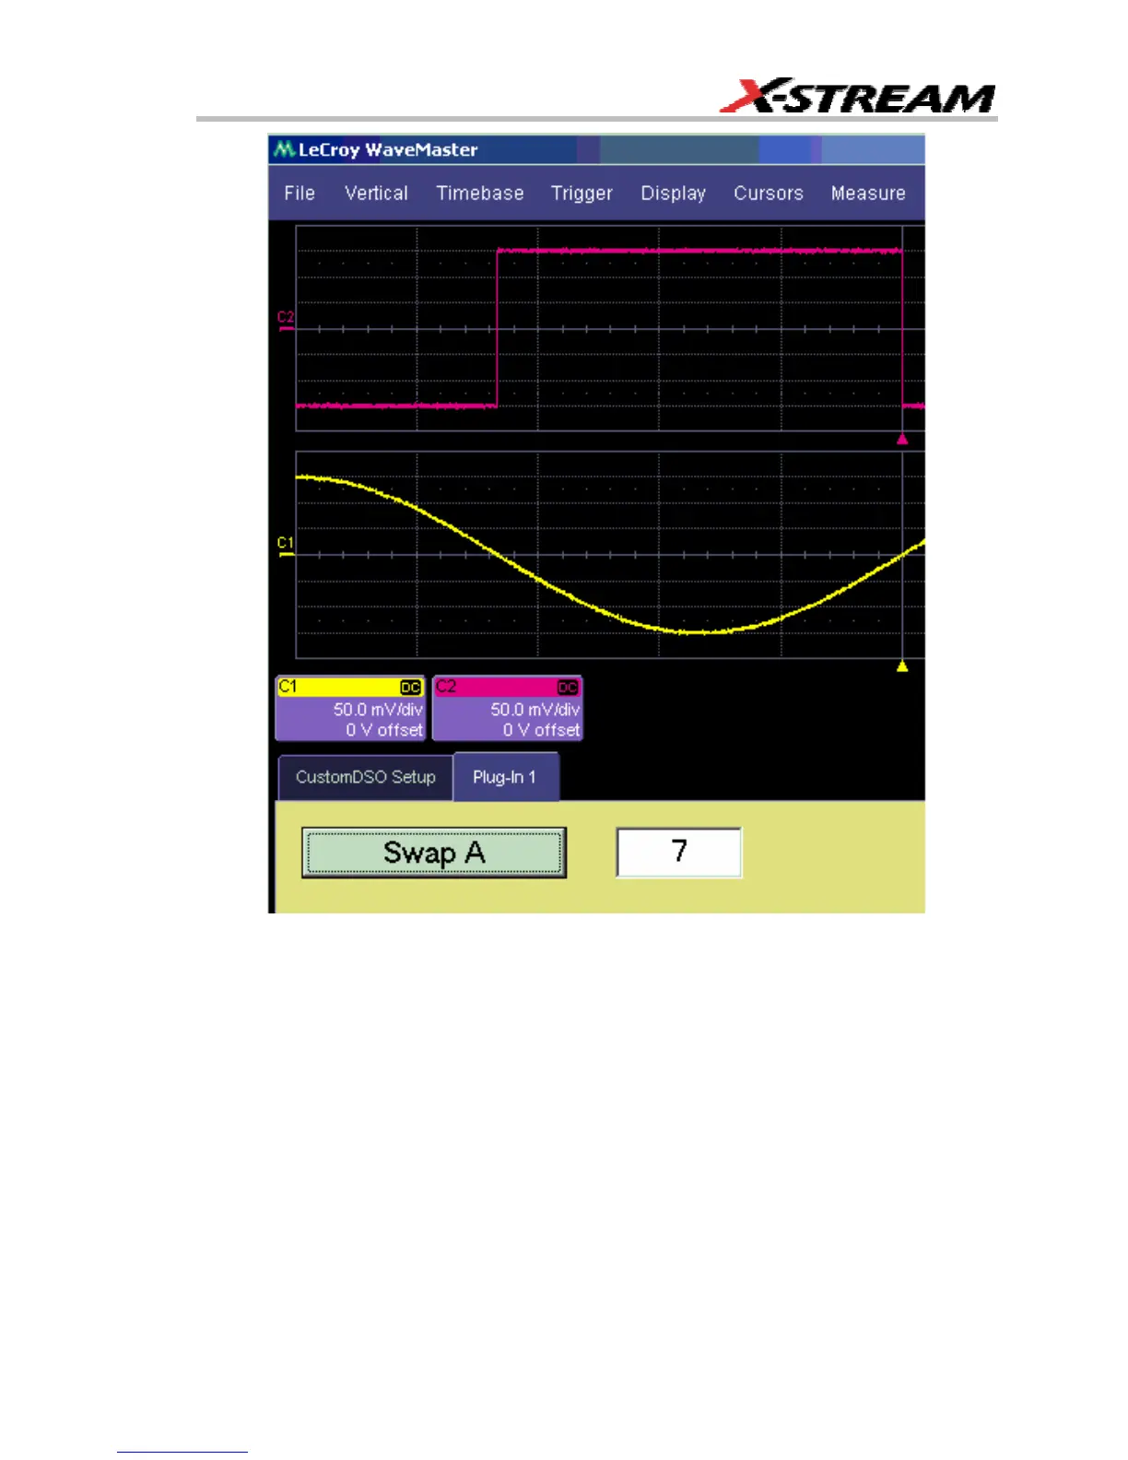The height and width of the screenshot is (1460, 1128).
Task: Click the yellow C1 trigger marker triangle
Action: 902,665
